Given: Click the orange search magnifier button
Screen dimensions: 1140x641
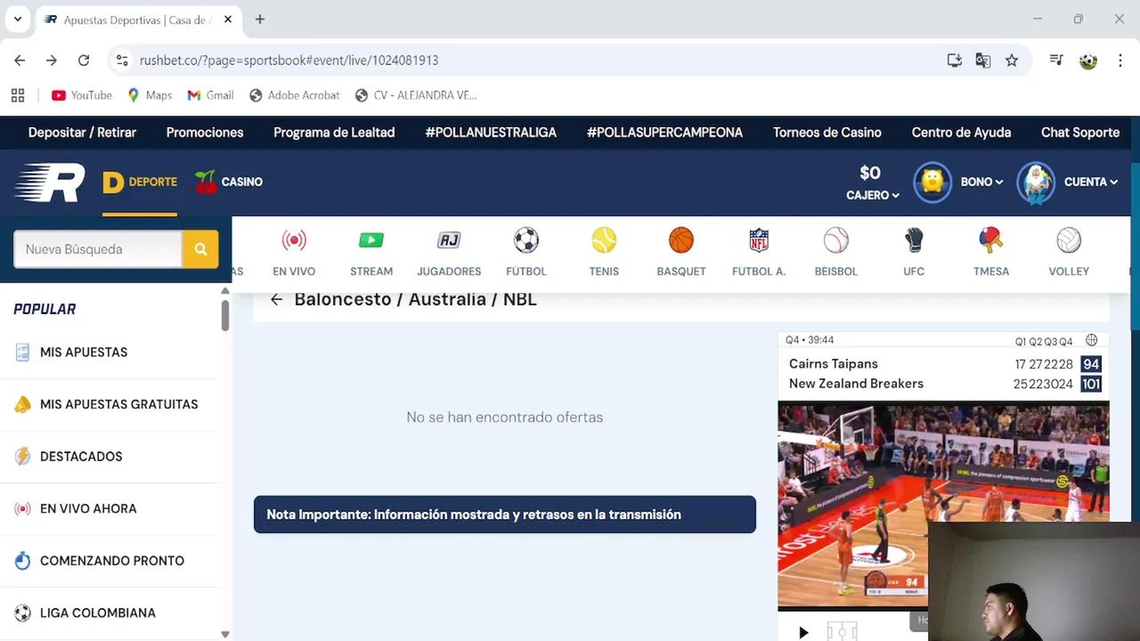Looking at the screenshot, I should (200, 249).
